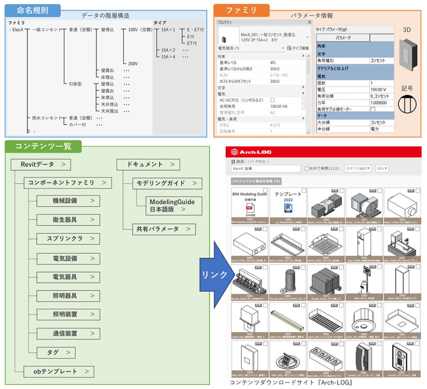The image size is (427, 389).
Task: Tick the BIMで検索(122) checkbox
Action: 307,169
